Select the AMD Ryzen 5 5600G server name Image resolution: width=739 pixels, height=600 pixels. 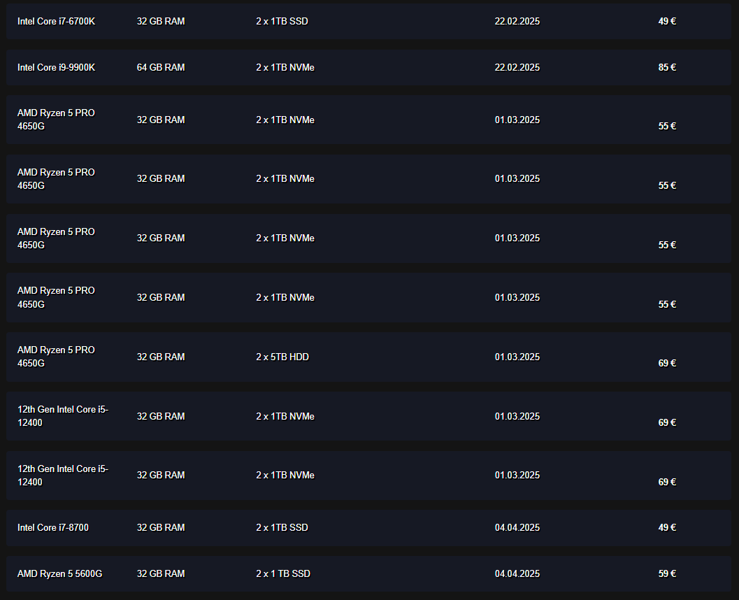pyautogui.click(x=59, y=574)
